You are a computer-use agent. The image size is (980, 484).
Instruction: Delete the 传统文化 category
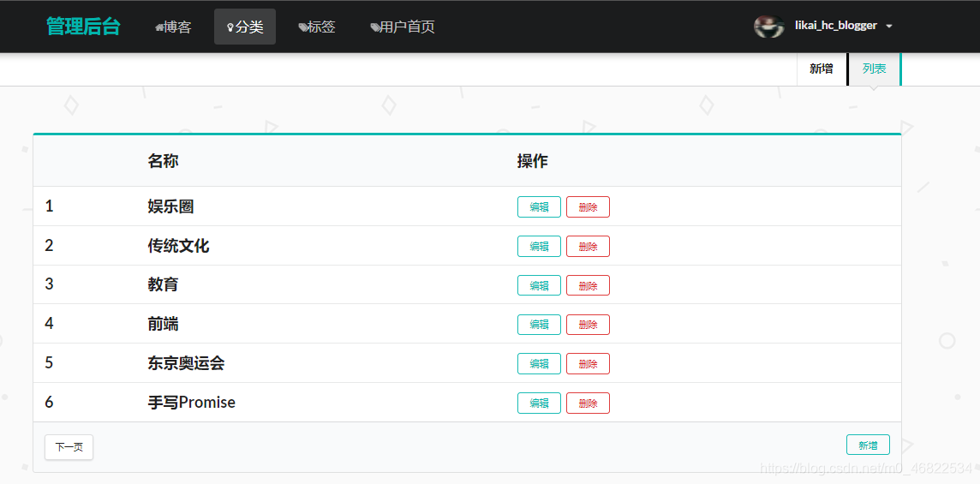(x=589, y=247)
